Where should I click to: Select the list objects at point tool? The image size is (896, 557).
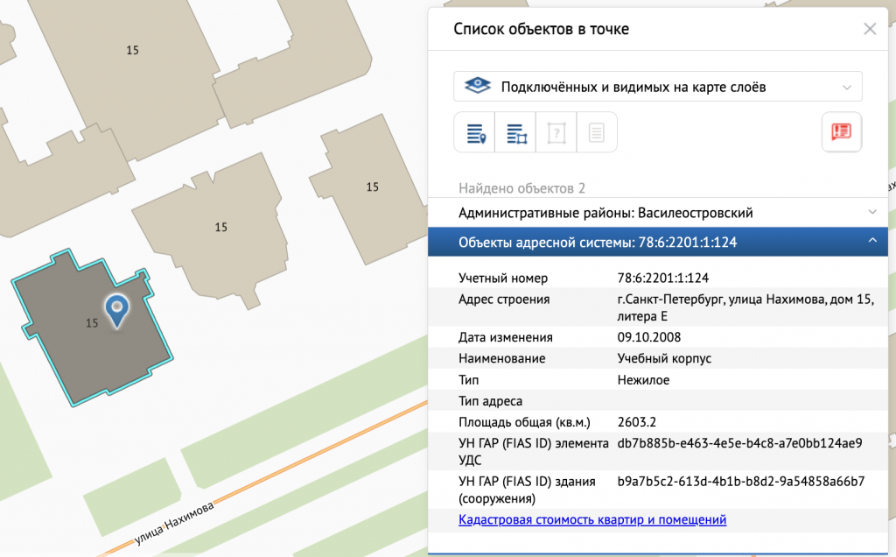pos(475,133)
